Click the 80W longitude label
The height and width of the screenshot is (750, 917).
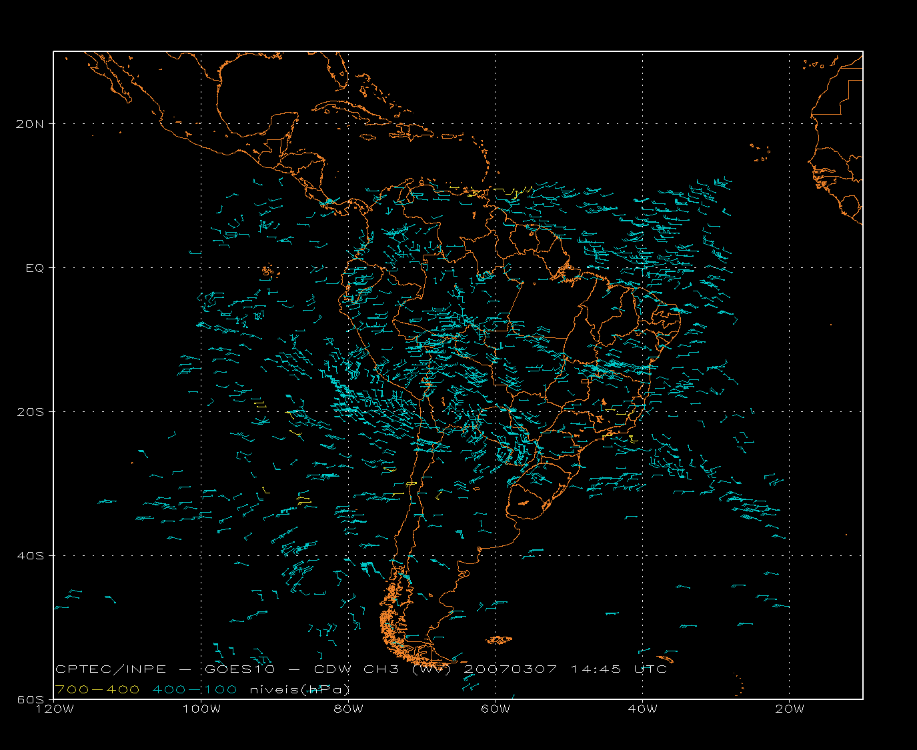pyautogui.click(x=349, y=709)
